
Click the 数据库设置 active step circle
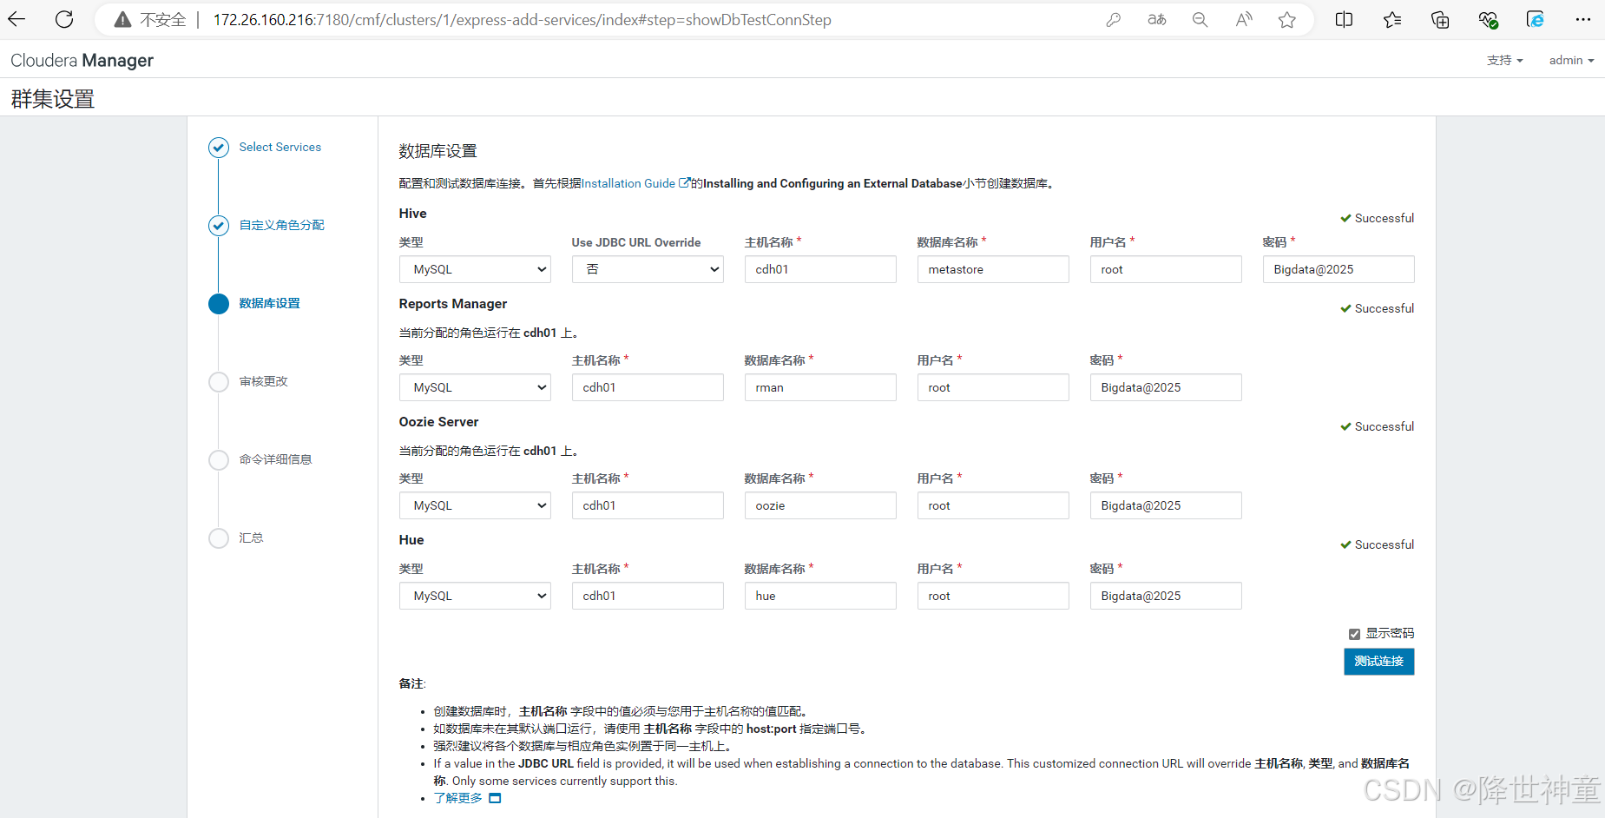219,304
